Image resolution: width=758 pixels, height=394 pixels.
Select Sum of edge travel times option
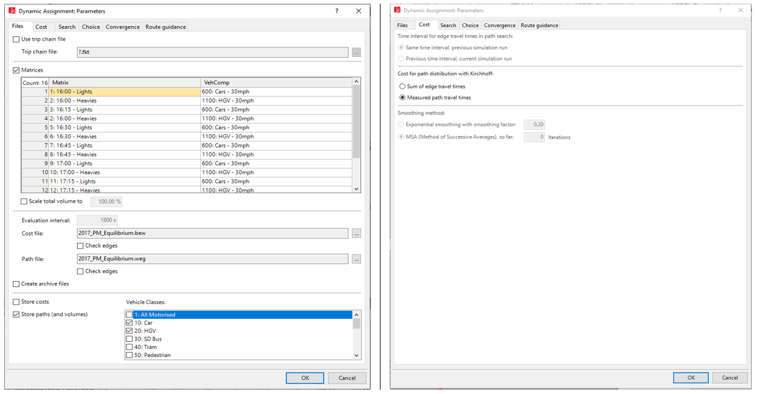(402, 87)
